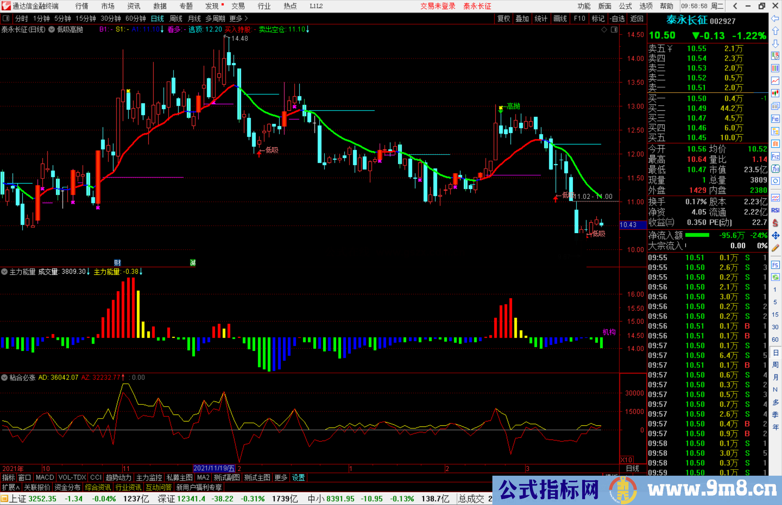
Task: Click the 复权 button
Action: [x=503, y=18]
